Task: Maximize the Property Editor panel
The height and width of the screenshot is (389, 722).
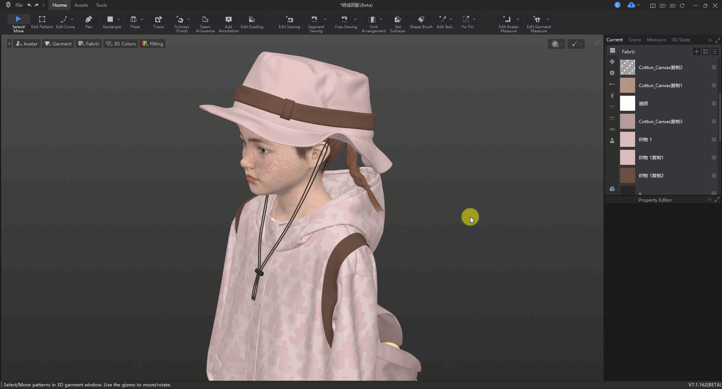Action: (x=717, y=200)
